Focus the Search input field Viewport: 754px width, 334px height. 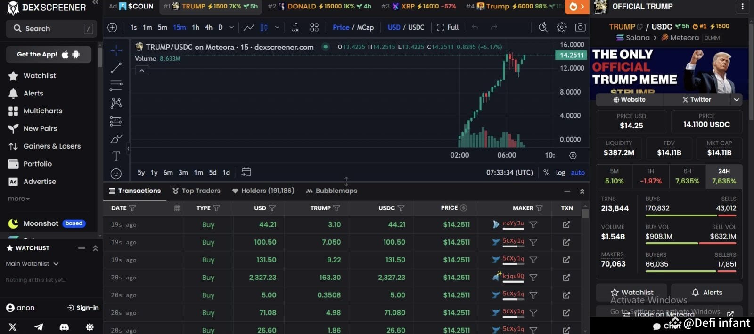[x=51, y=29]
